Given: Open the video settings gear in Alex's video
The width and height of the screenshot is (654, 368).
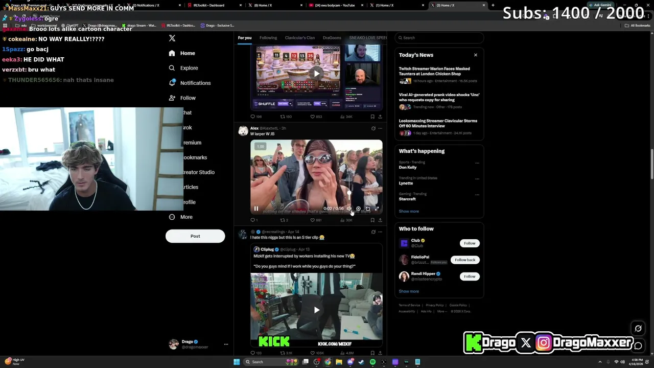Looking at the screenshot, I should (358, 209).
